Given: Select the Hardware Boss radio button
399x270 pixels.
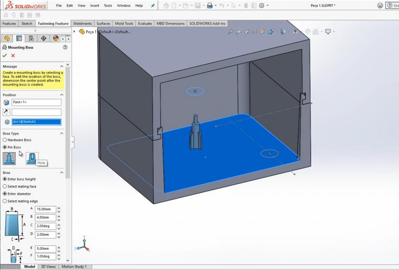Looking at the screenshot, I should tap(5, 140).
